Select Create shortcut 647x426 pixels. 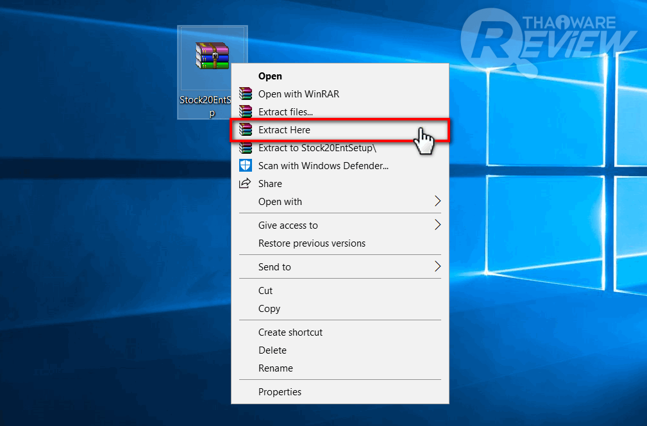340,332
